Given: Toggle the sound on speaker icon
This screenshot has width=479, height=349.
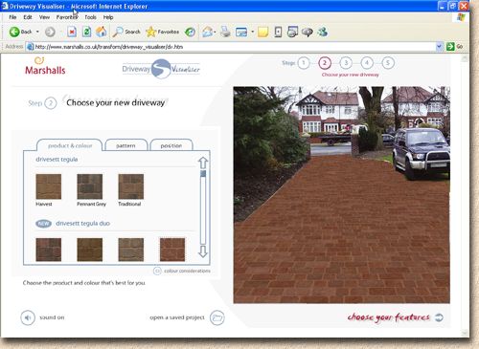Looking at the screenshot, I should [28, 317].
